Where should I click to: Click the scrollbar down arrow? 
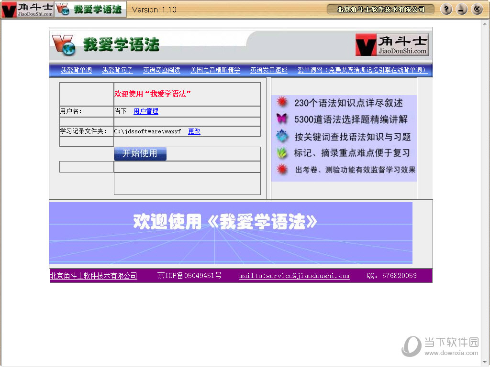point(485,362)
